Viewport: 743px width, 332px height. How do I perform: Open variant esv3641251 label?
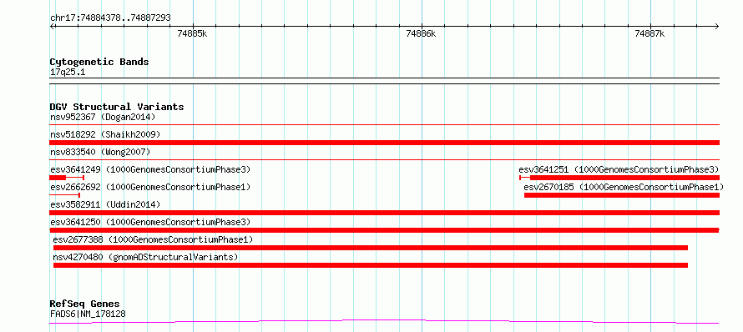619,169
